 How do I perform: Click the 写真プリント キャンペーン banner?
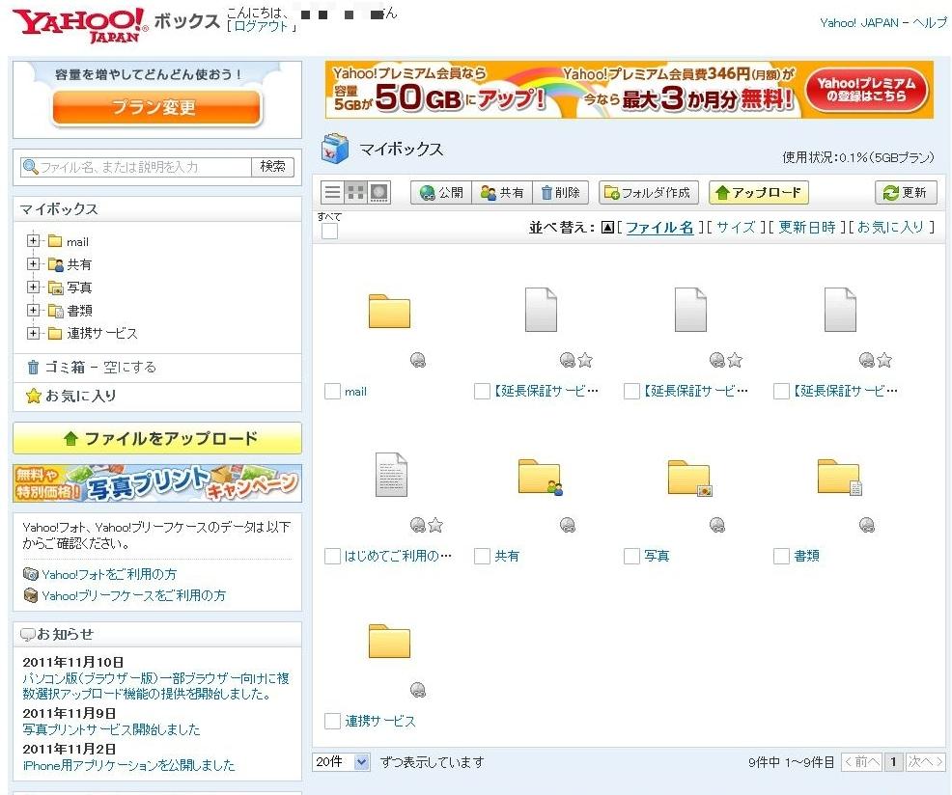157,483
